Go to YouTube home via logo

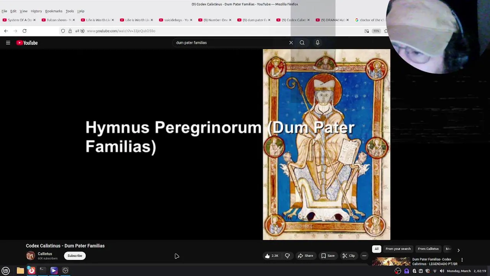click(27, 43)
